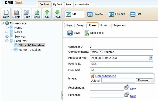The height and width of the screenshot is (101, 158).
Task: Click the Browse... button
Action: pos(145,80)
